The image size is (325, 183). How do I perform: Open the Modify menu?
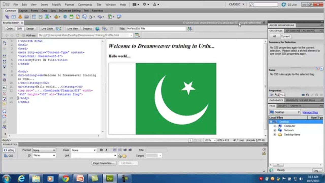coord(56,5)
